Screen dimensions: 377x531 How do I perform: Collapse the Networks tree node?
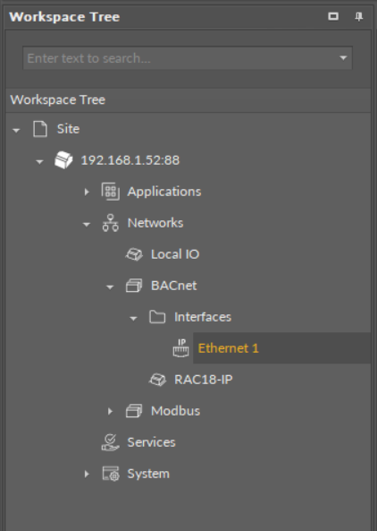click(87, 224)
